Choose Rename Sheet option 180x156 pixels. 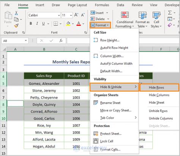point(114,103)
